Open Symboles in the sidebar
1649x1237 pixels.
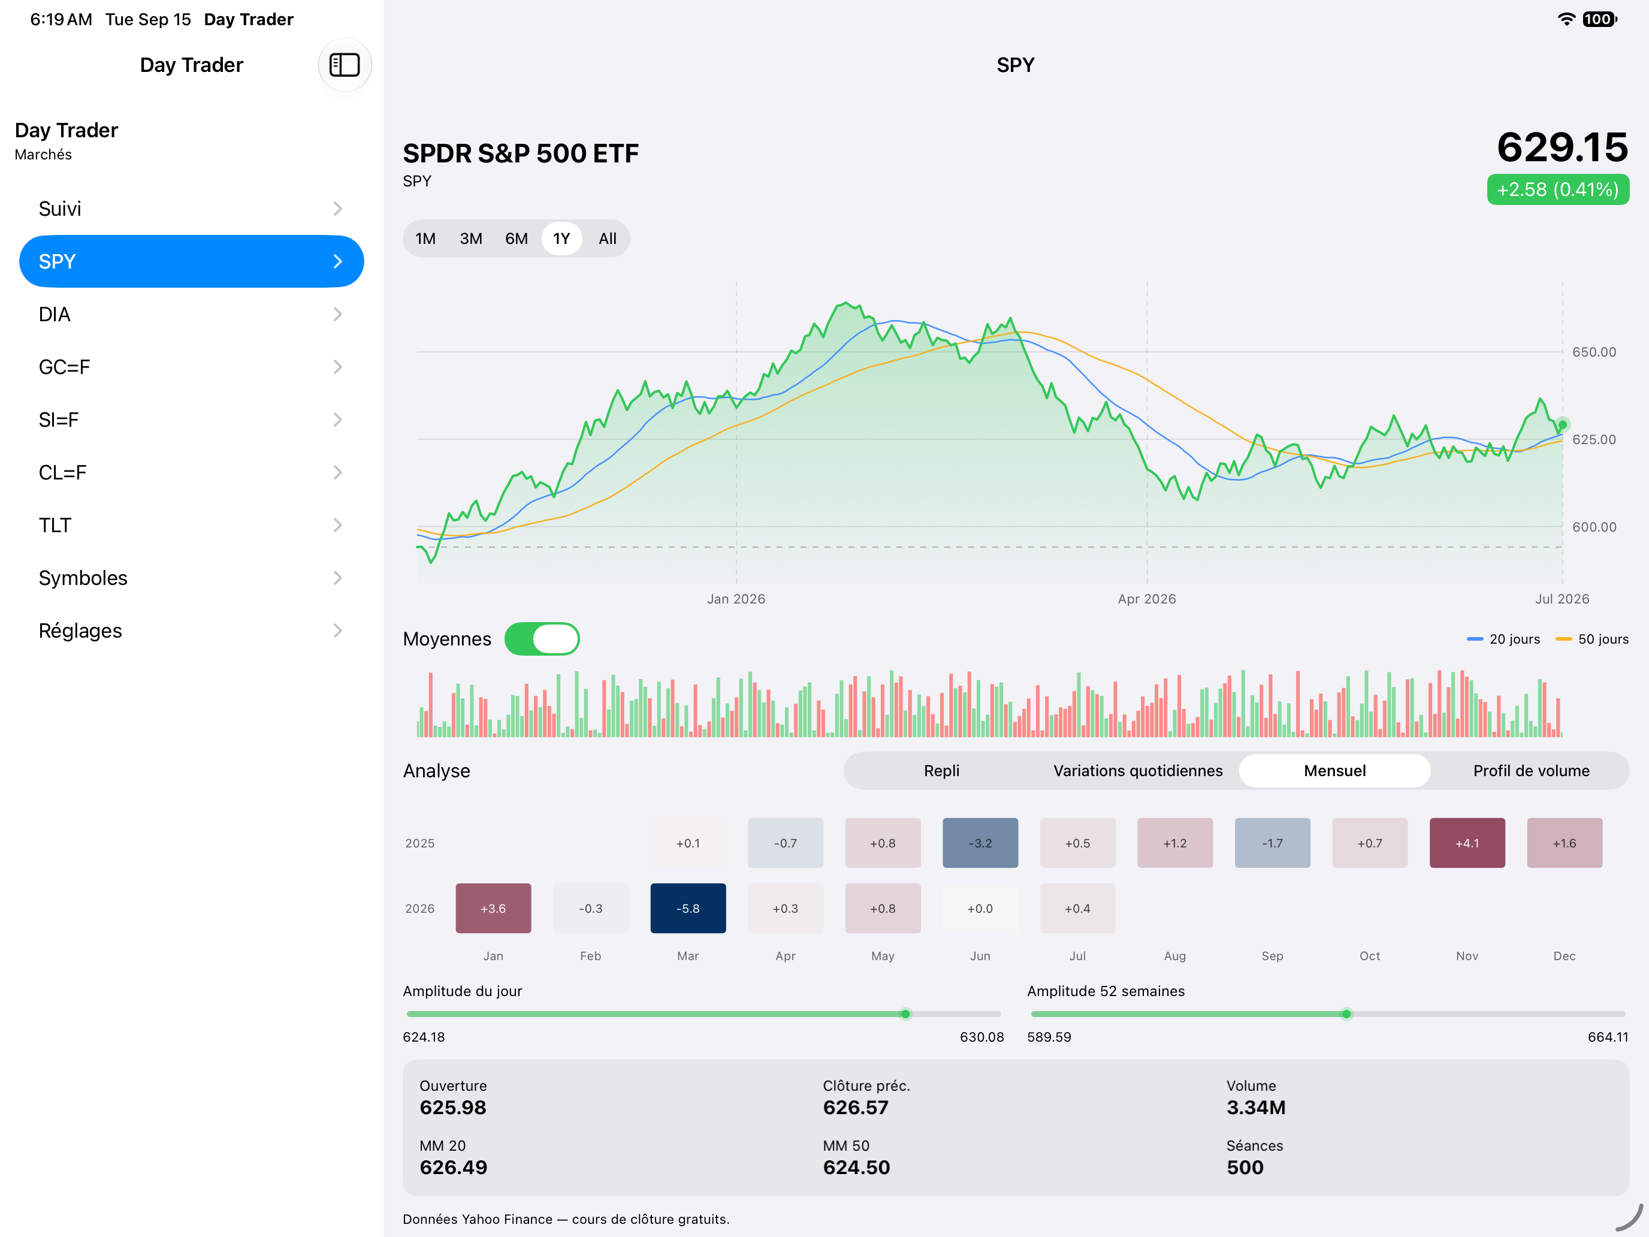pos(192,578)
